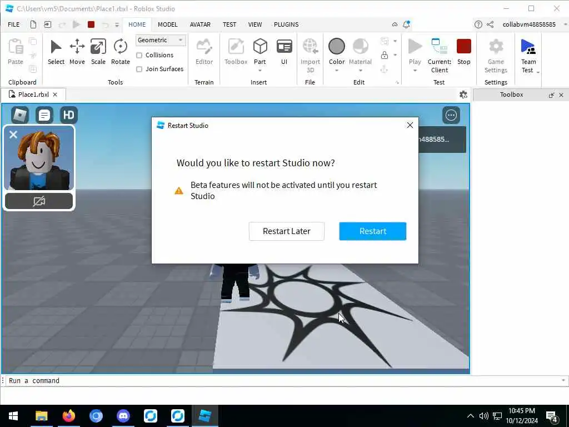569x427 pixels.
Task: Click the Paste clipboard icon
Action: [16, 47]
